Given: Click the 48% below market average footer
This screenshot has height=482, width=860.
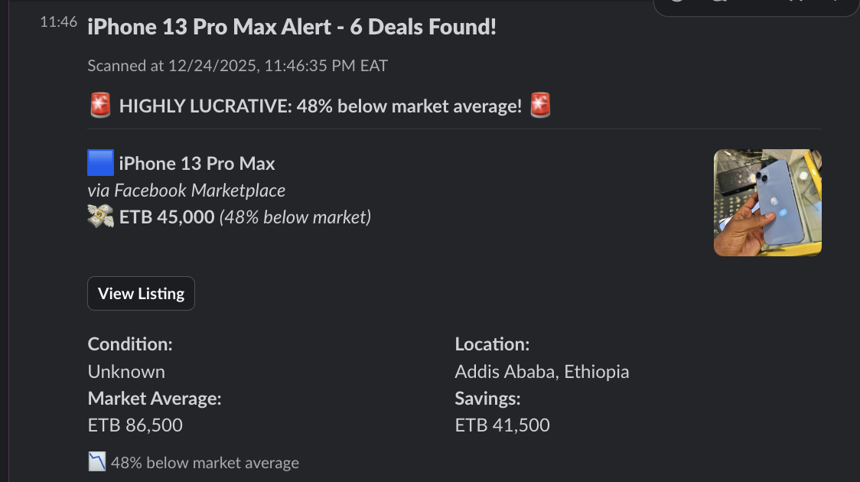Looking at the screenshot, I should click(205, 462).
